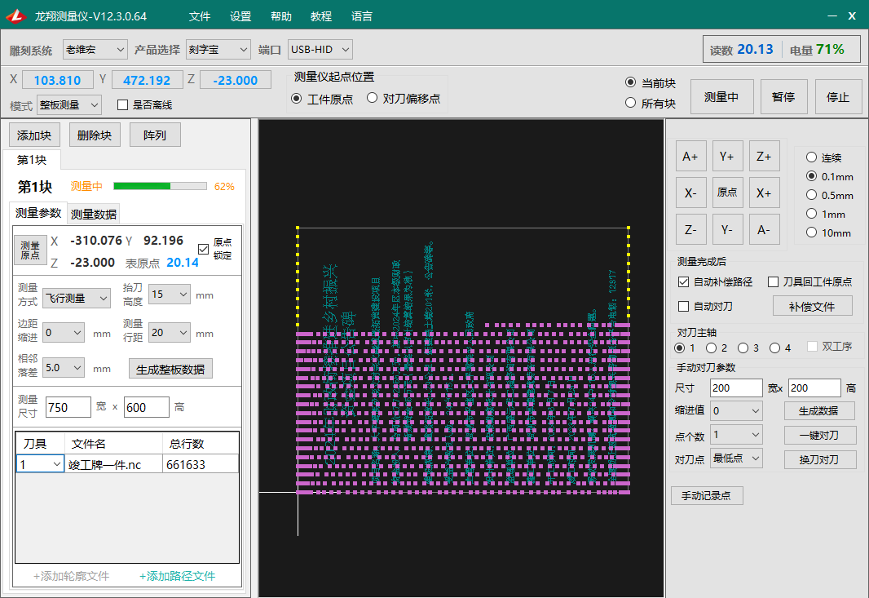Click the 测量尺寸 width field 750
The width and height of the screenshot is (869, 598).
(x=68, y=408)
